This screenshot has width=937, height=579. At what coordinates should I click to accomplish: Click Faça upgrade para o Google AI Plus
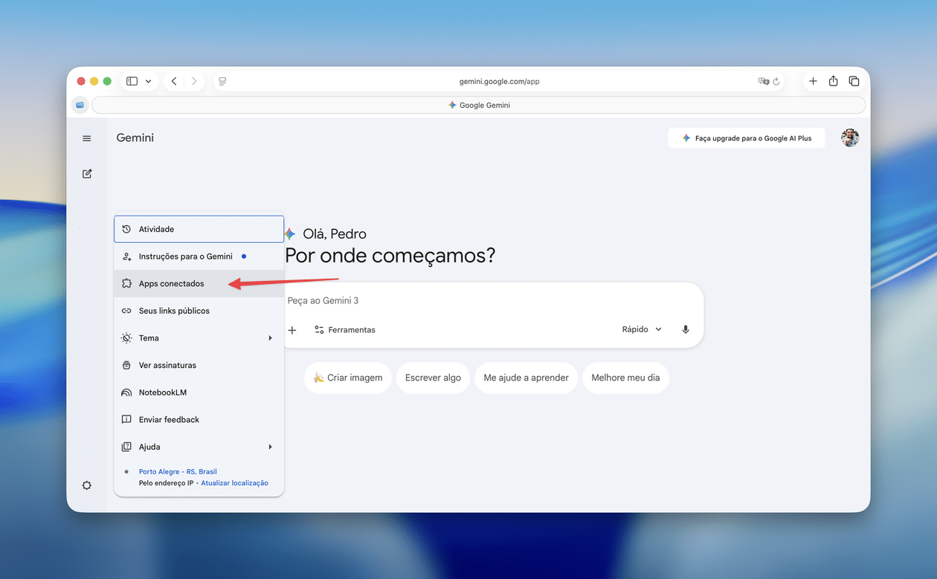tap(746, 138)
